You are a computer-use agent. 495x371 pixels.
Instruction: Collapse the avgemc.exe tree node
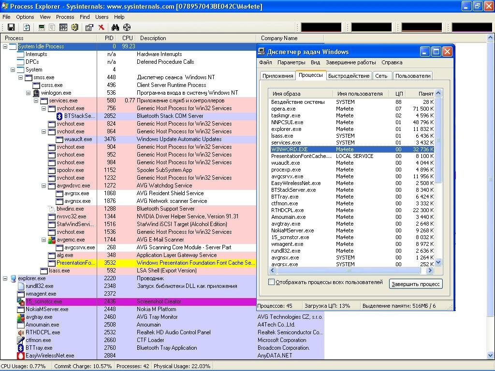tap(44, 240)
